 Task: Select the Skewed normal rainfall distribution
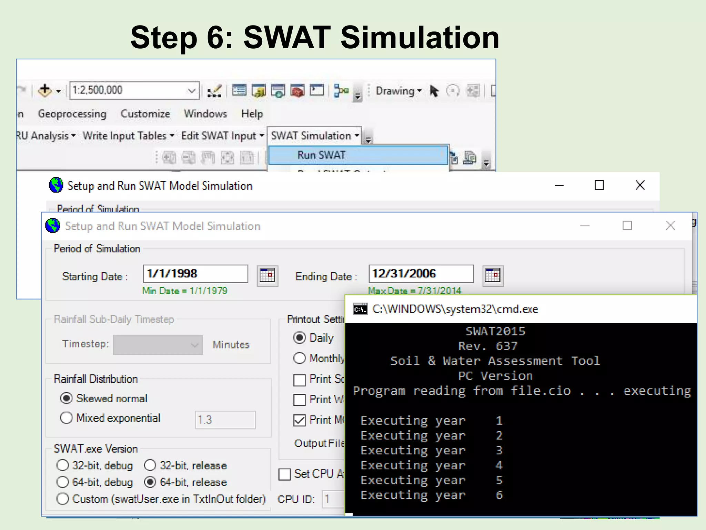click(66, 398)
